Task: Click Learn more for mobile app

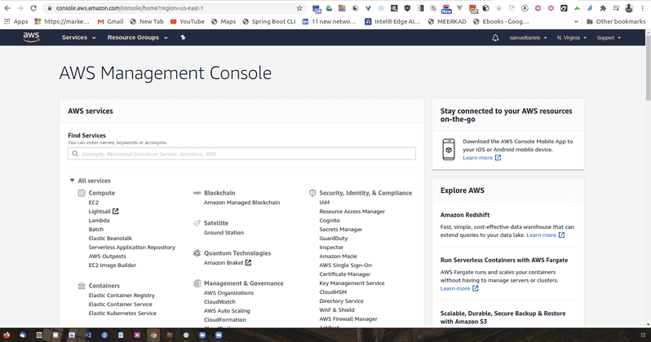Action: [477, 157]
